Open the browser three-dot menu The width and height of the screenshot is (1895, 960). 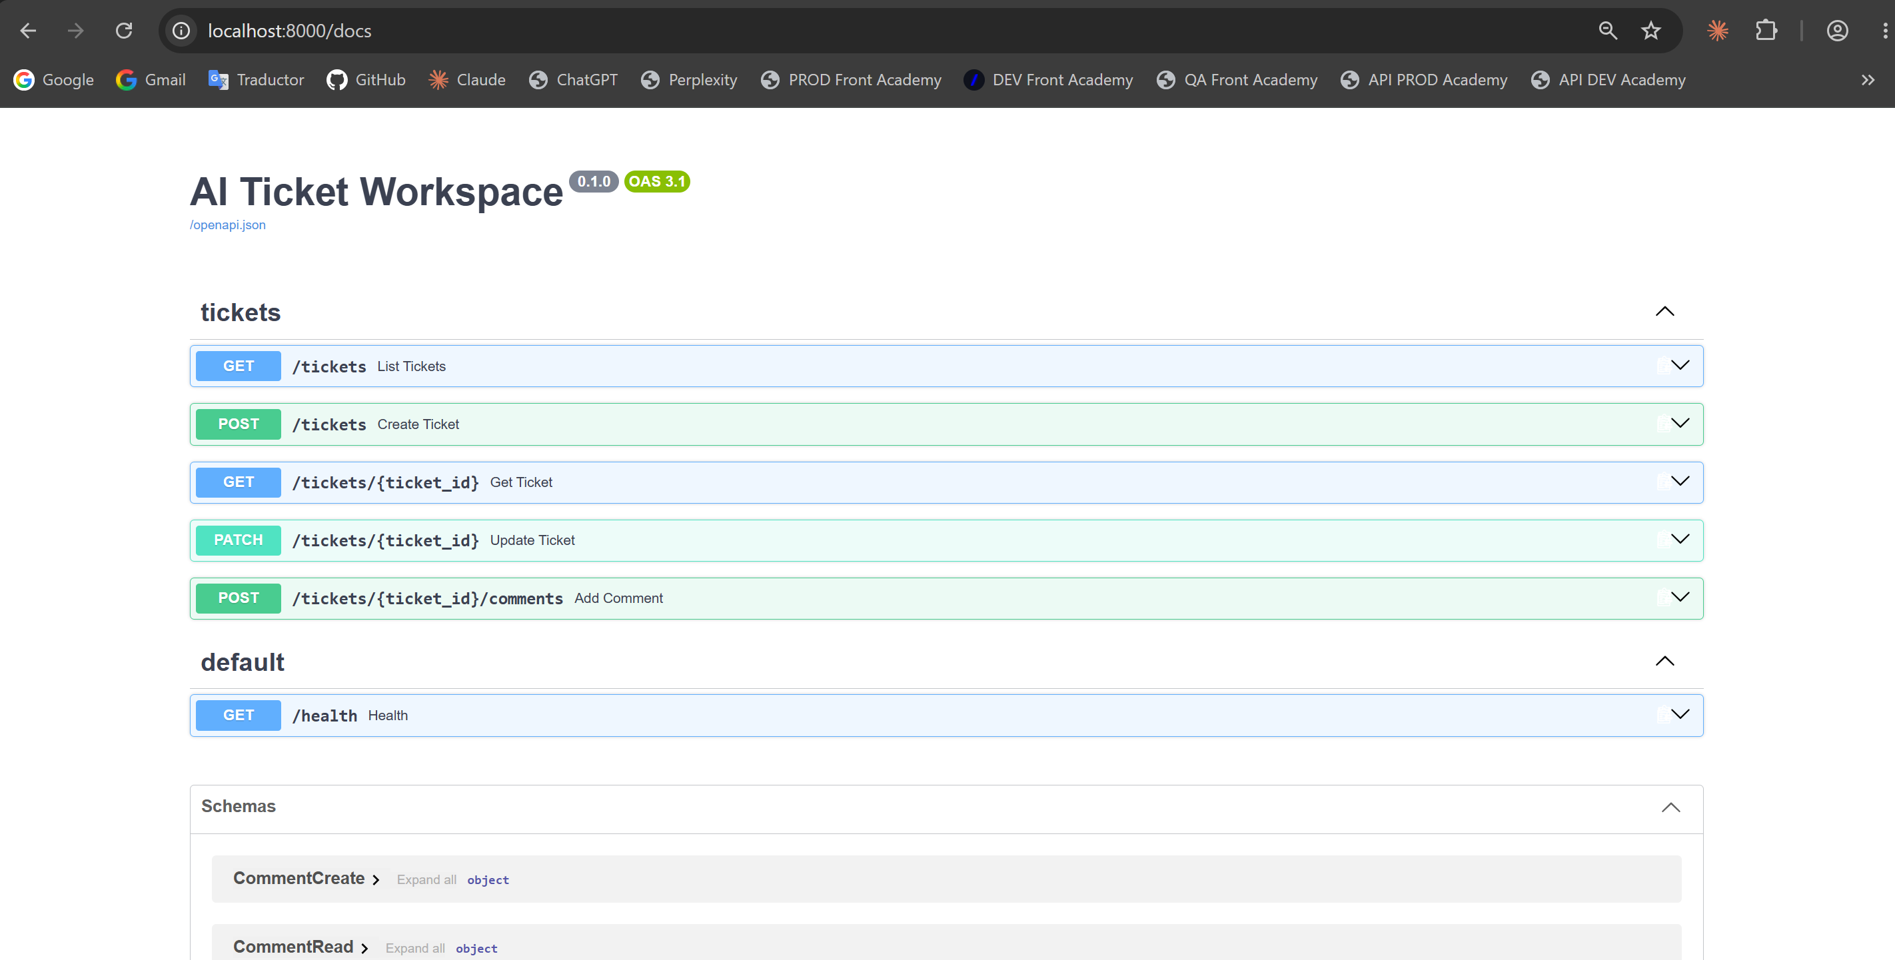[x=1884, y=30]
